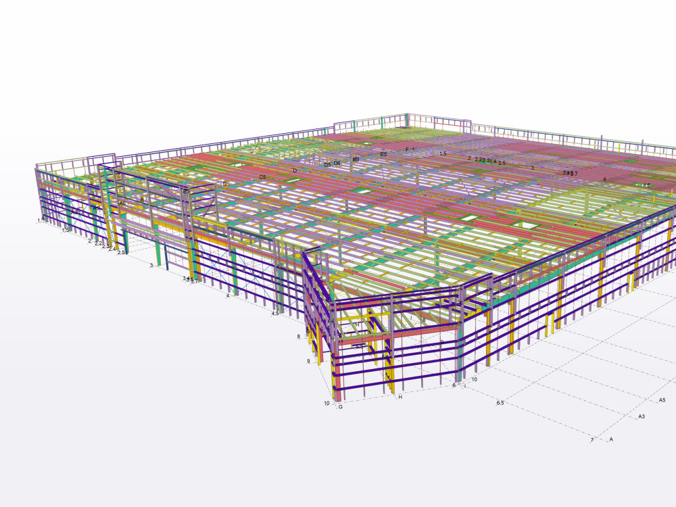This screenshot has width=676, height=507.
Task: Click the A5 label on open ground grid
Action: [662, 400]
